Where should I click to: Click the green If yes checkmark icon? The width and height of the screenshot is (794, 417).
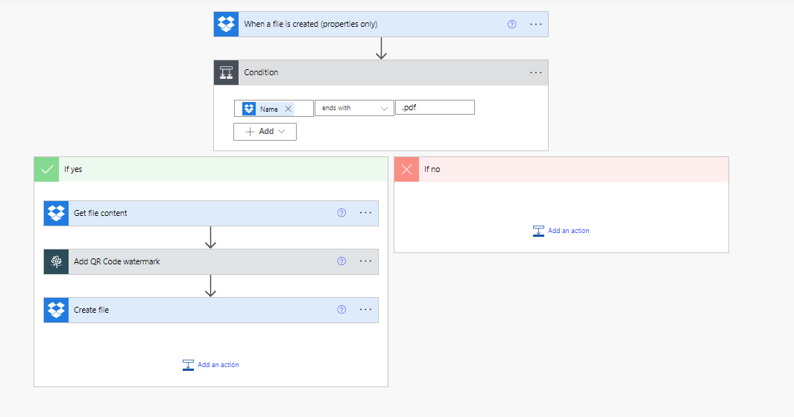tap(46, 169)
